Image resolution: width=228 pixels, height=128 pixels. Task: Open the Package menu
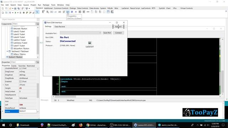[46, 5]
